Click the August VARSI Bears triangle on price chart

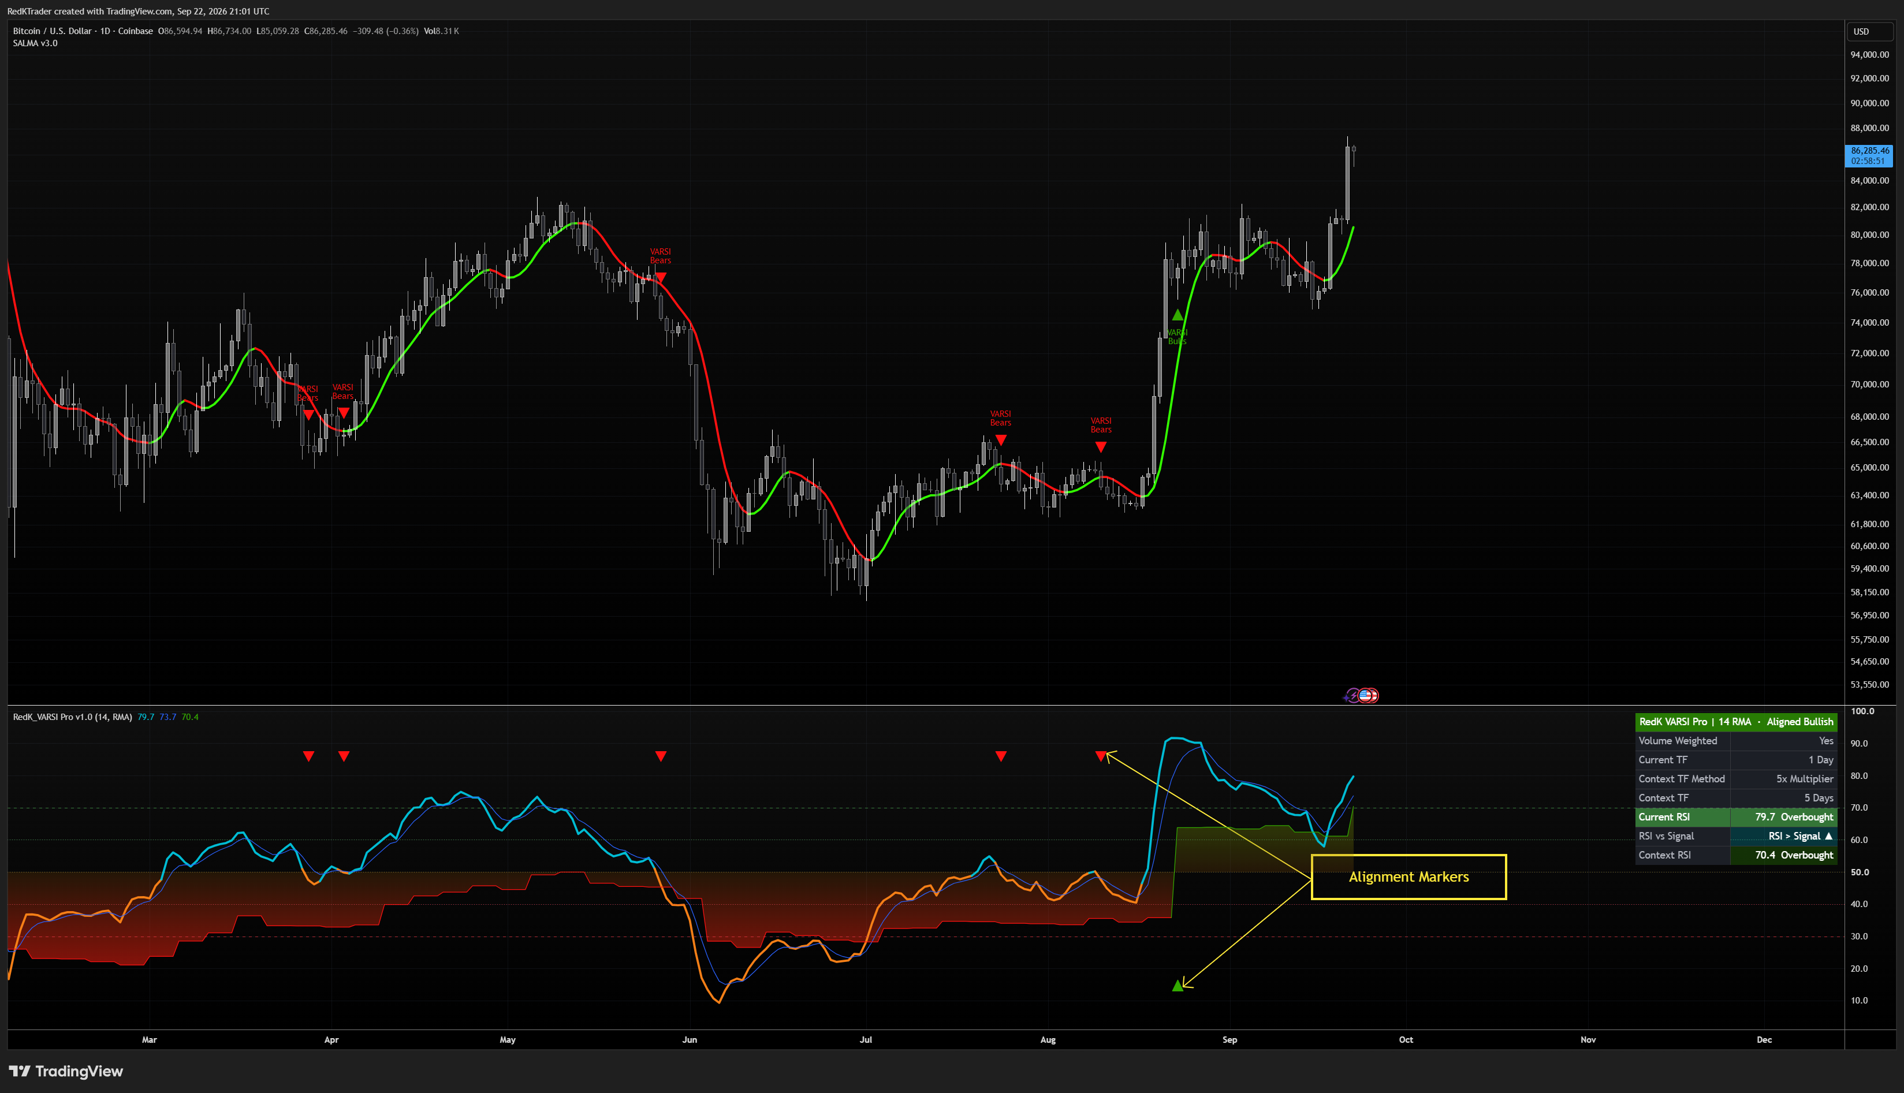tap(1101, 447)
